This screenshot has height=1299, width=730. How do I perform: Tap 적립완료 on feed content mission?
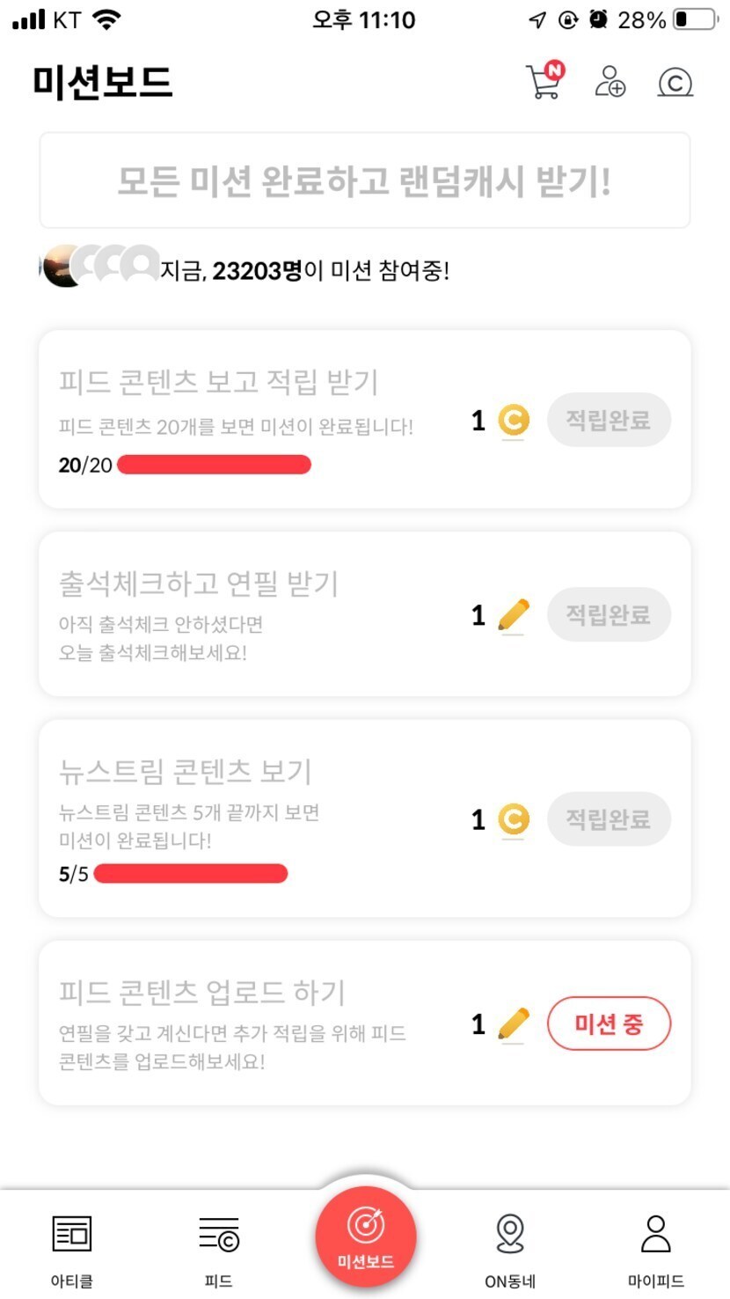click(609, 420)
